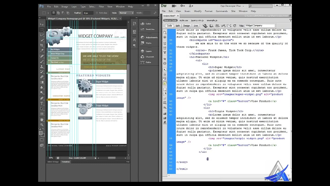Open Photoshop status bar info arrow
The width and height of the screenshot is (330, 186).
tap(95, 158)
